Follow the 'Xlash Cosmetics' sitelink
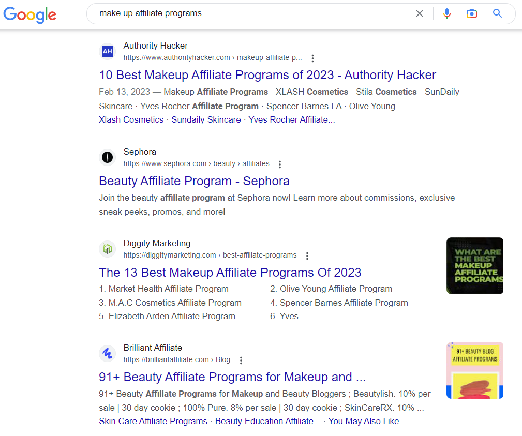Viewport: 522px width, 436px height. (x=131, y=119)
